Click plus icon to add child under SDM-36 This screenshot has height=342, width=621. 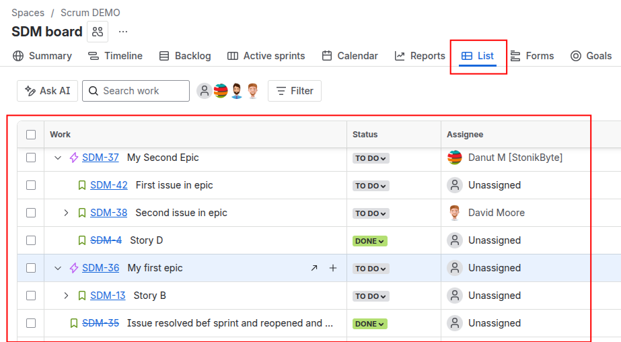pyautogui.click(x=333, y=268)
